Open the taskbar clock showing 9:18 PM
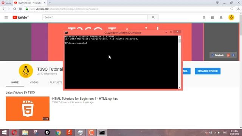242x136 pixels. [234, 133]
